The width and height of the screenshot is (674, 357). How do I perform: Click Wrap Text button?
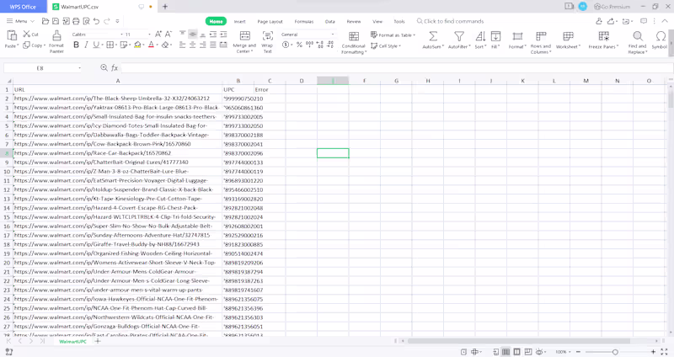coord(267,41)
